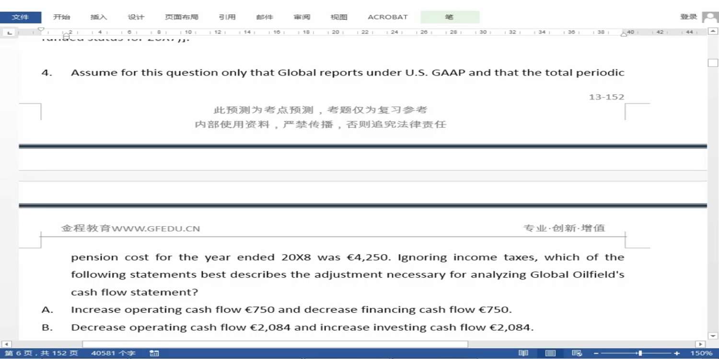Select the 笔 (Pen) tab

point(449,17)
